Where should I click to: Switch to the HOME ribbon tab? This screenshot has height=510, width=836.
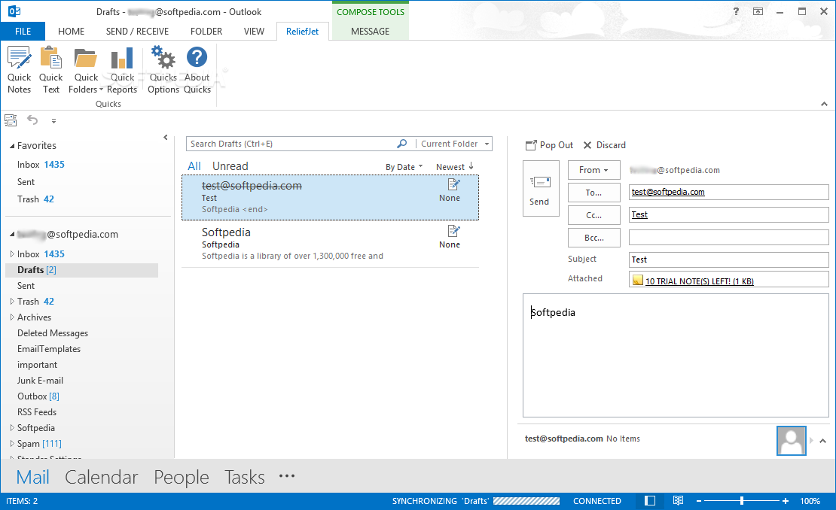point(71,32)
